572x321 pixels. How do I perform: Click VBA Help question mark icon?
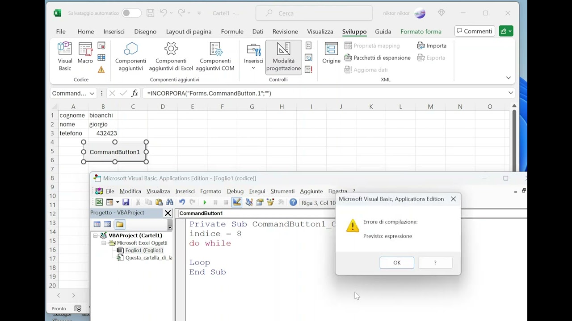[x=293, y=202]
